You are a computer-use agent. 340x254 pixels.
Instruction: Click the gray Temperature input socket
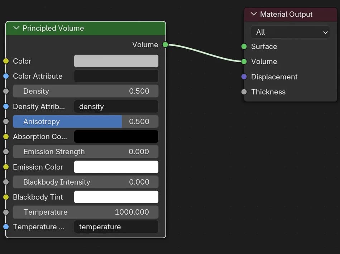point(6,212)
